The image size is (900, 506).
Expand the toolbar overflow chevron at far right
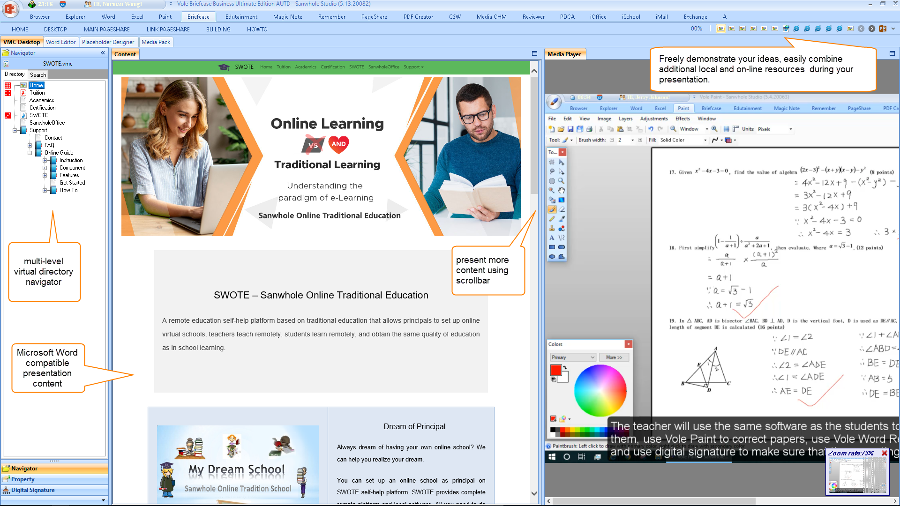[x=893, y=29]
